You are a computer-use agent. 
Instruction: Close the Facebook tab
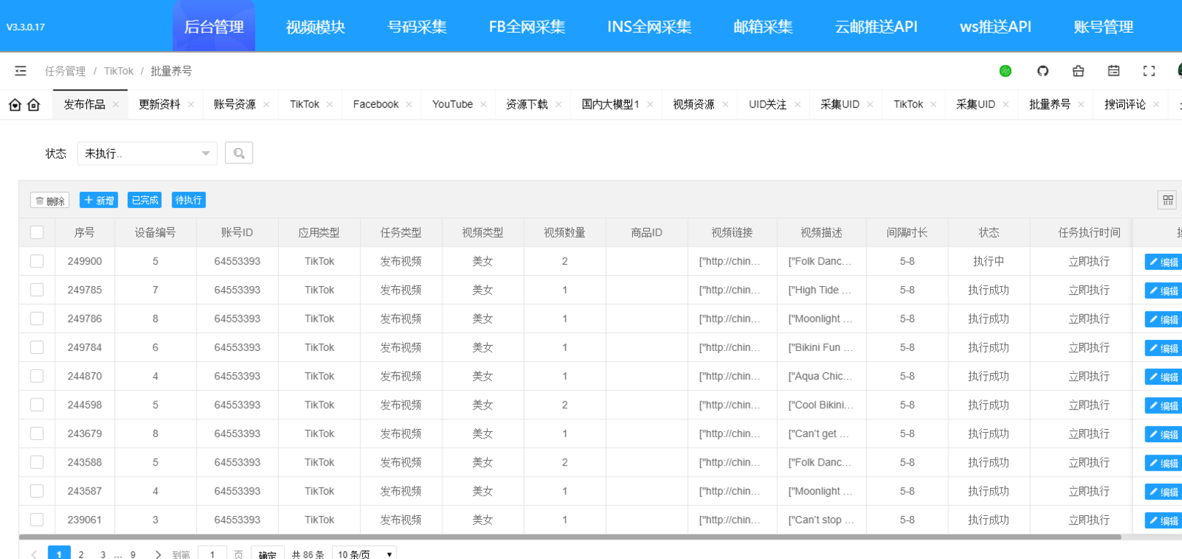pos(409,104)
